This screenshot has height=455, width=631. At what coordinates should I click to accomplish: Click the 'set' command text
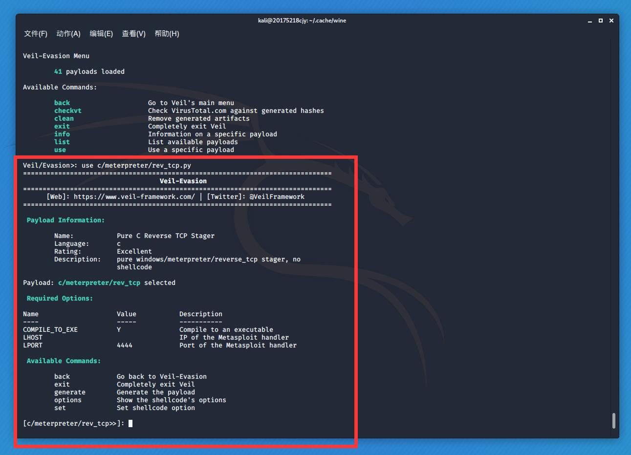(x=60, y=408)
